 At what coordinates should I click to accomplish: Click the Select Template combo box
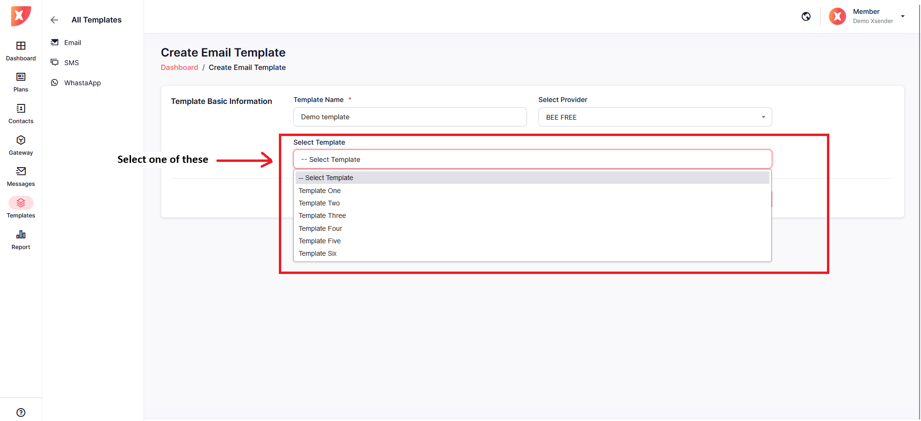pyautogui.click(x=532, y=159)
